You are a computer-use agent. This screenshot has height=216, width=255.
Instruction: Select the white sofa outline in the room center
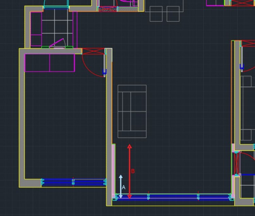[x=132, y=111]
